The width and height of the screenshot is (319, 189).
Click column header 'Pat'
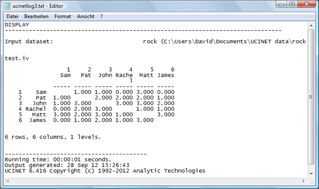86,75
